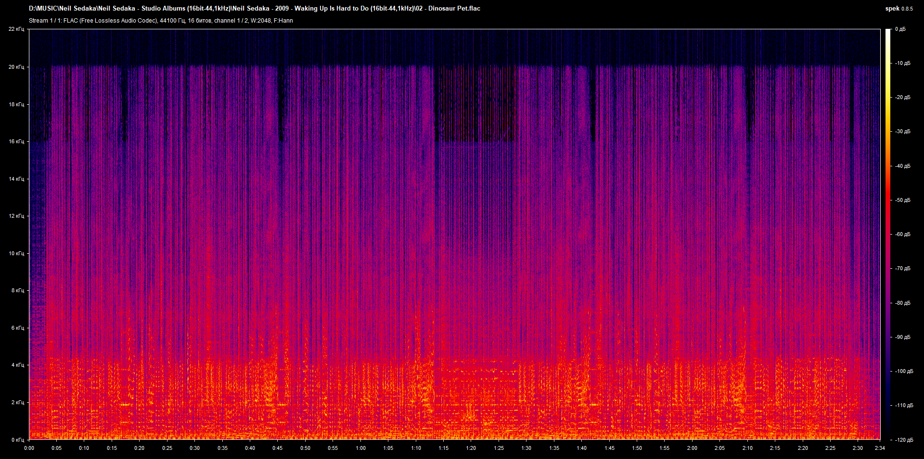Click the 0 дБ color scale label
The image size is (924, 459).
[x=900, y=29]
